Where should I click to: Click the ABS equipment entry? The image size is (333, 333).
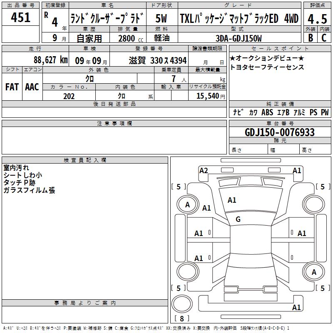[267, 112]
